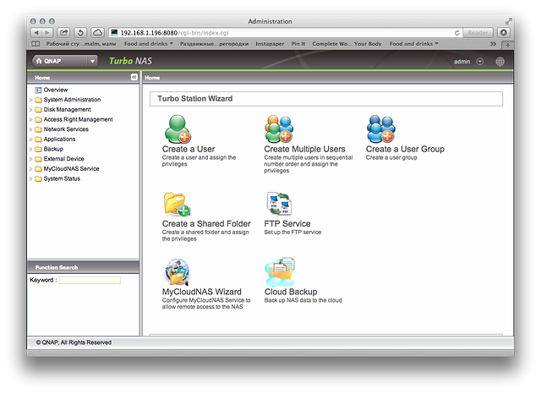Click the Create a User Group title
541x394 pixels.
click(405, 149)
